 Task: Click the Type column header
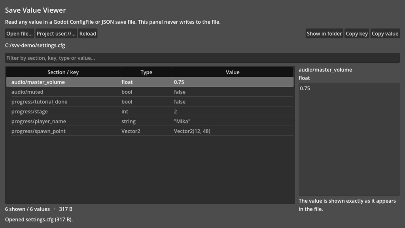click(x=146, y=72)
